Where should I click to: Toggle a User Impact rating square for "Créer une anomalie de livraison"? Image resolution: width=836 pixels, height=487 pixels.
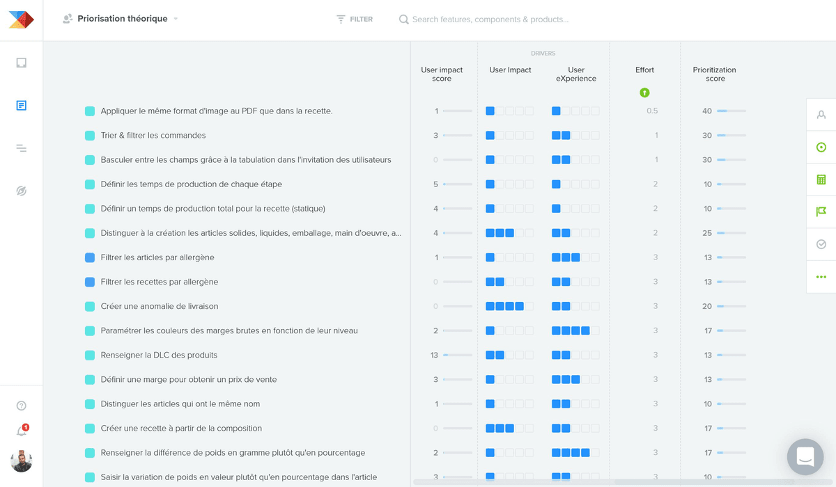tap(491, 305)
